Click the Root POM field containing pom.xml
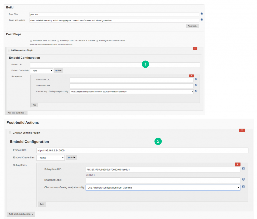The width and height of the screenshot is (257, 219). pyautogui.click(x=114, y=14)
